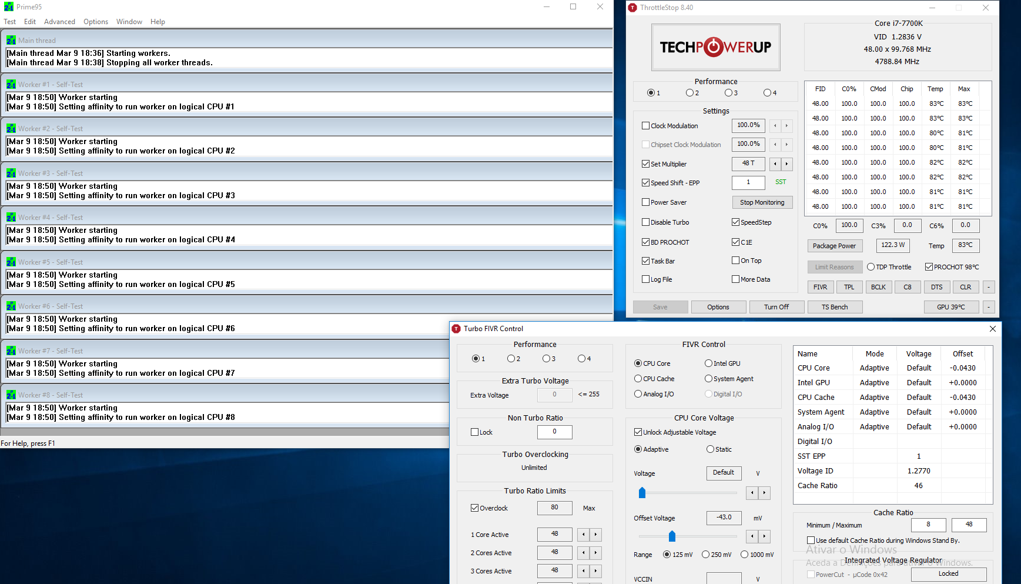
Task: Select the Static voltage radio button
Action: click(x=710, y=449)
